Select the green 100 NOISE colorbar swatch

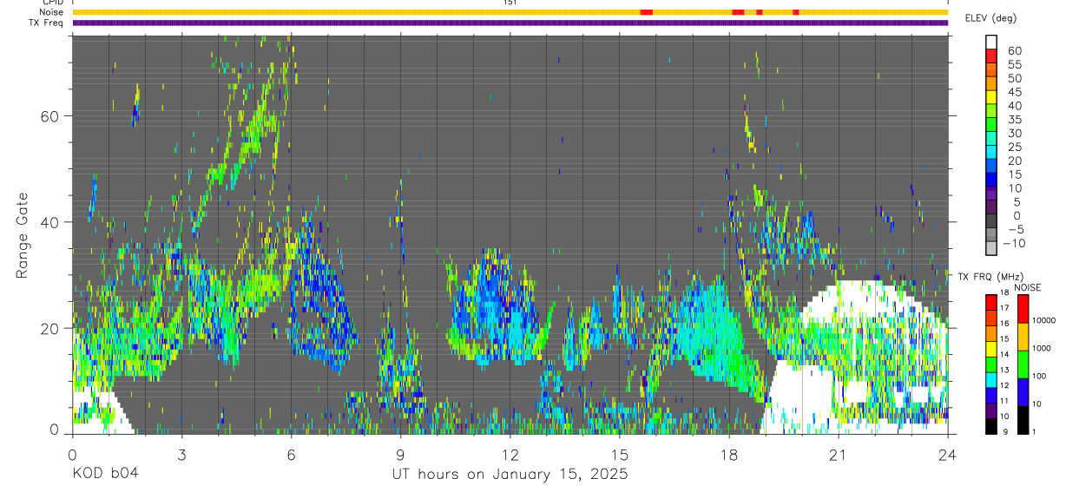point(1022,364)
